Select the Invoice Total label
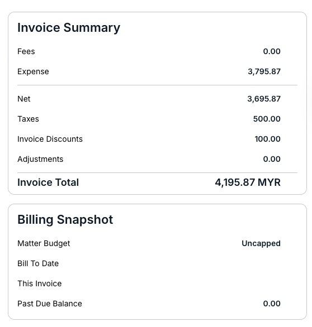The width and height of the screenshot is (312, 327). pyautogui.click(x=48, y=182)
